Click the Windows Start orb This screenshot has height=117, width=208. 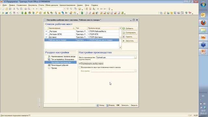203,5
